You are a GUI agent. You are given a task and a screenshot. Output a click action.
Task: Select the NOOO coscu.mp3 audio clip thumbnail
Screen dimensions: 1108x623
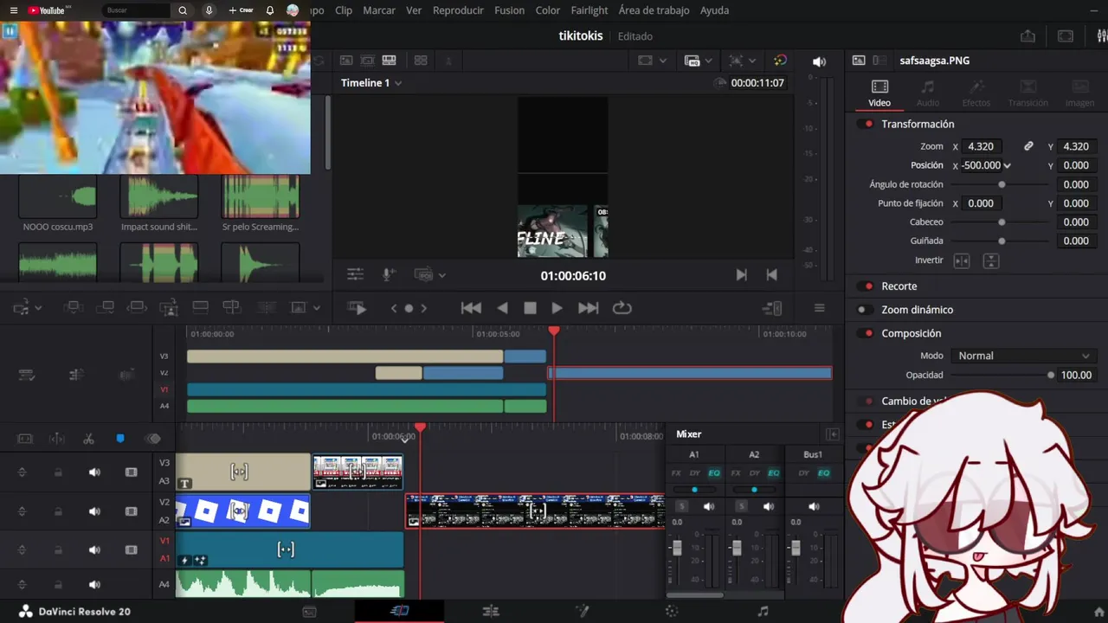pyautogui.click(x=58, y=197)
